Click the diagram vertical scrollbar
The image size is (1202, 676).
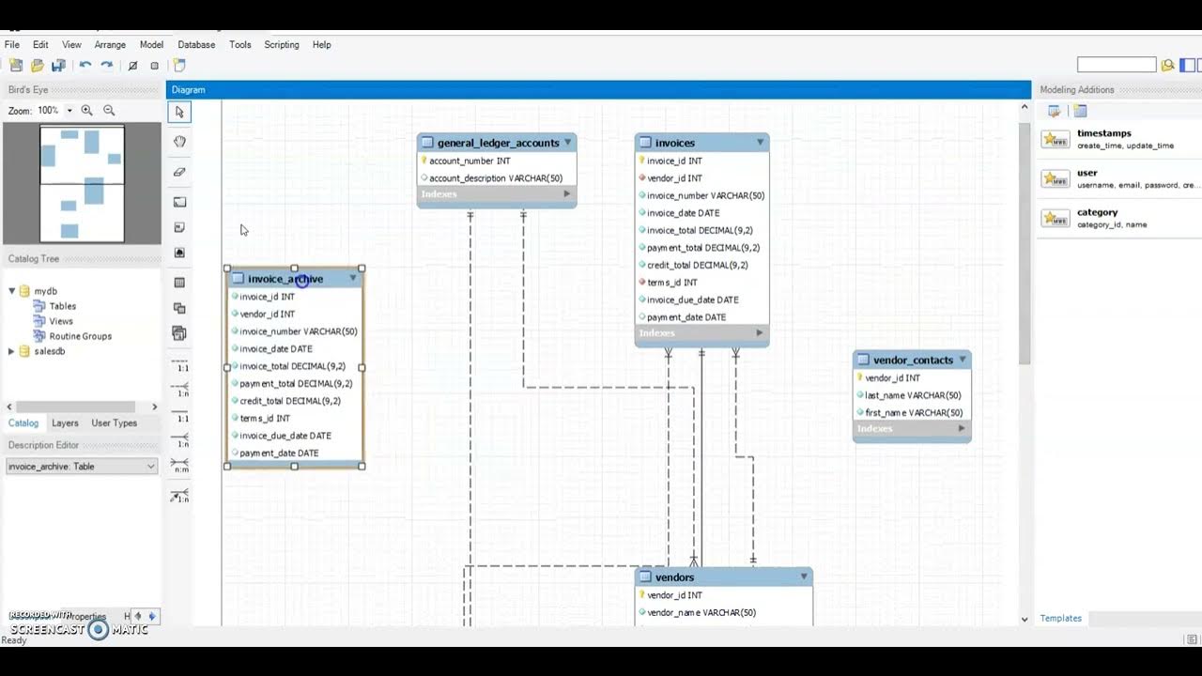tap(1025, 244)
